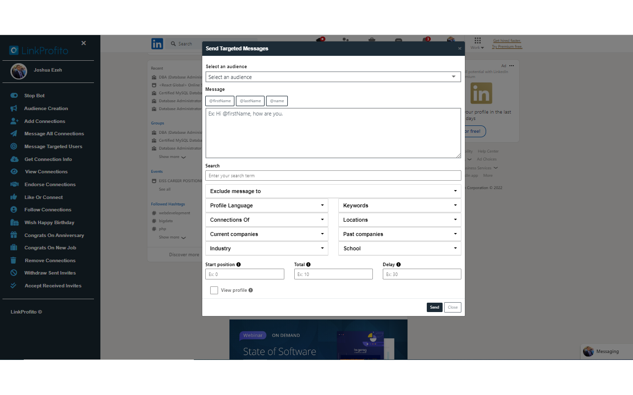
Task: Focus the Message text area
Action: (x=333, y=133)
